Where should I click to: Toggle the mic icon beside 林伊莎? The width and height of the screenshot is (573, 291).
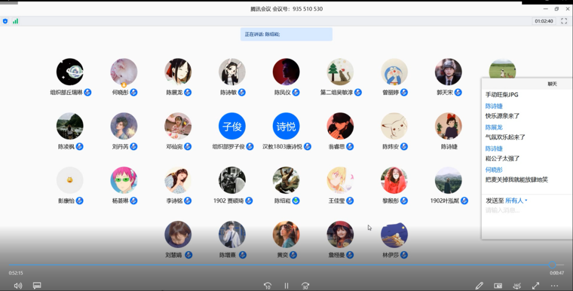point(404,255)
